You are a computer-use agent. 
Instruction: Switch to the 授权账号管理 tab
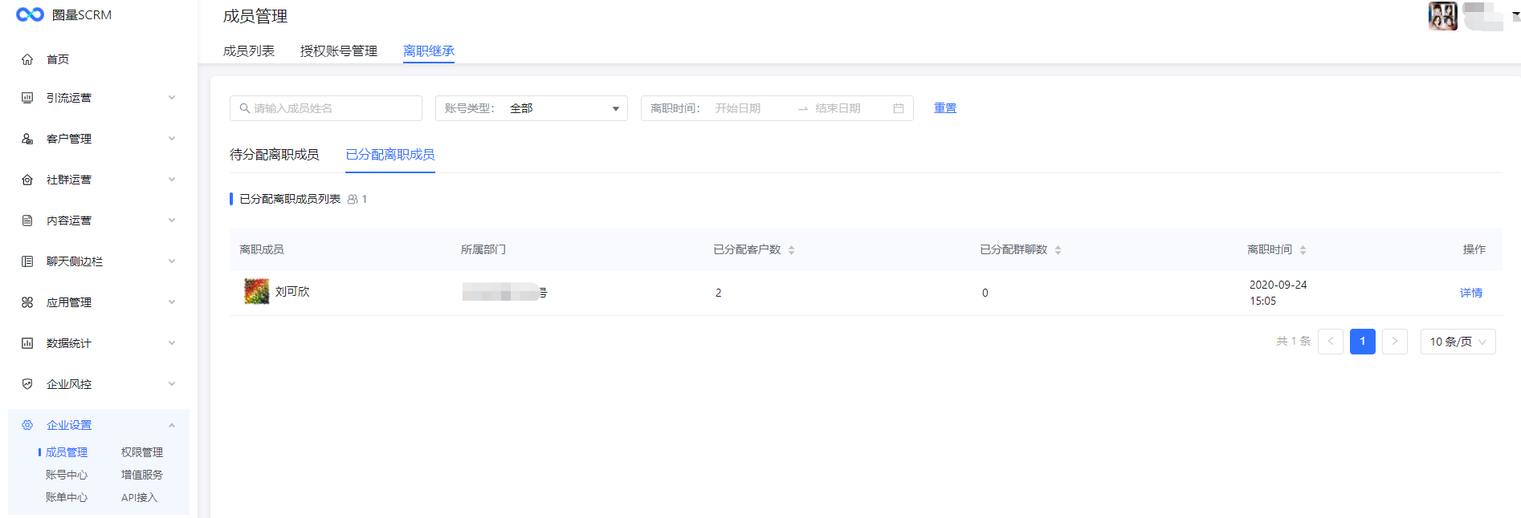pyautogui.click(x=338, y=51)
